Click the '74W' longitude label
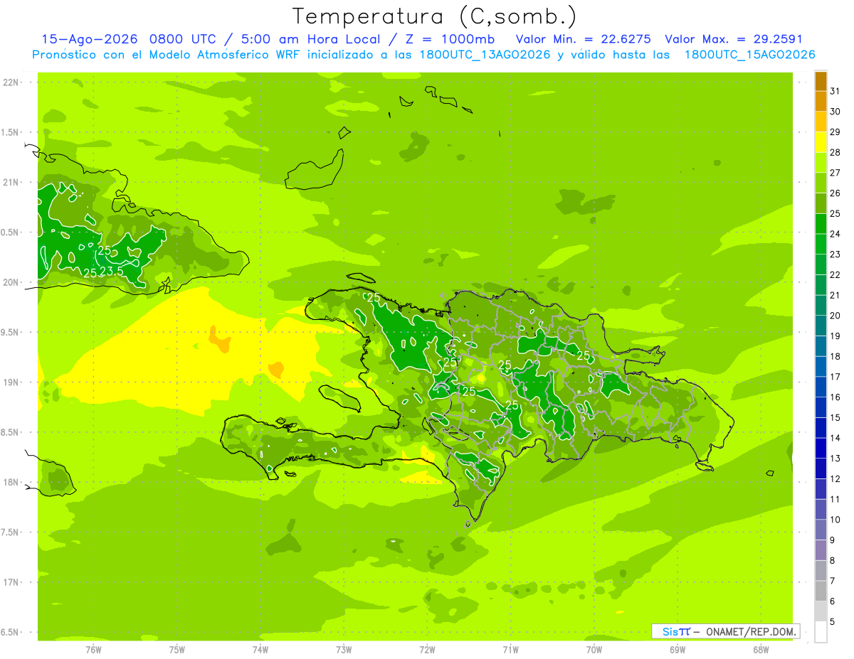 pos(260,649)
